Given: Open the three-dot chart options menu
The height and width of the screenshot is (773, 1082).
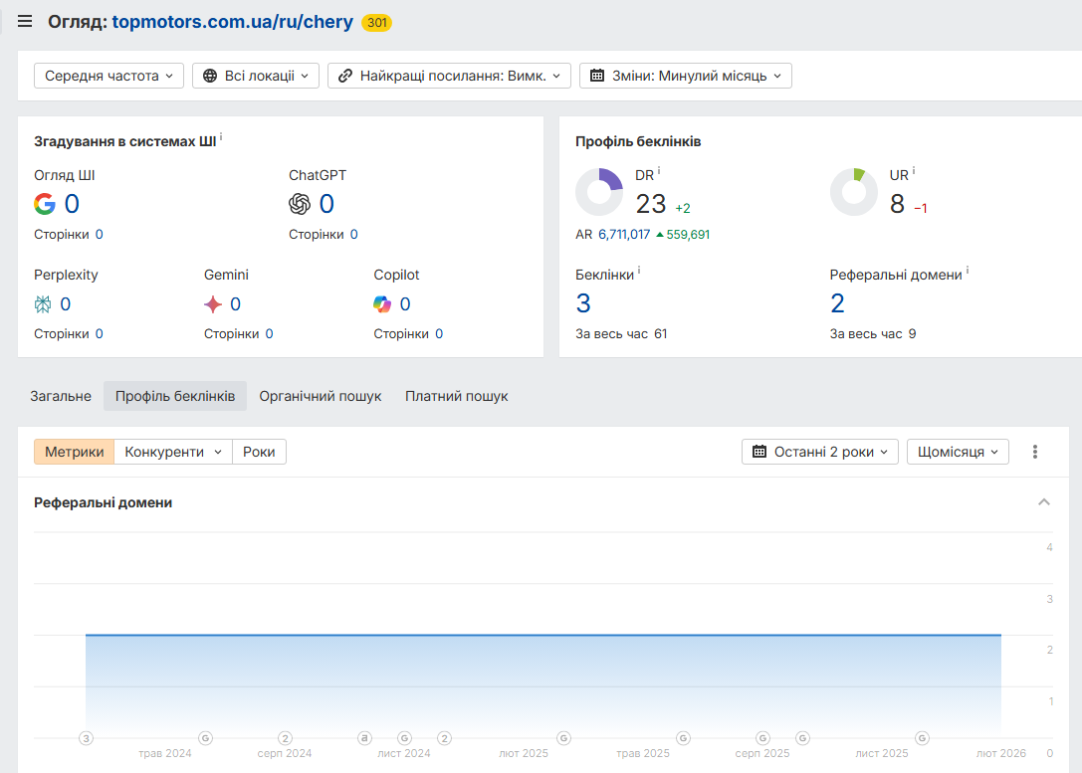Looking at the screenshot, I should [x=1034, y=452].
